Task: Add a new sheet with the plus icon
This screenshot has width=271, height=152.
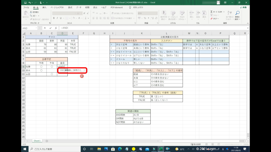Action: [47, 141]
